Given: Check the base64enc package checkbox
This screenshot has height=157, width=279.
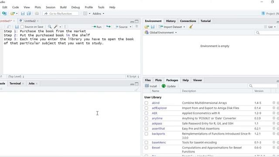Looking at the screenshot, I should click(x=146, y=143).
